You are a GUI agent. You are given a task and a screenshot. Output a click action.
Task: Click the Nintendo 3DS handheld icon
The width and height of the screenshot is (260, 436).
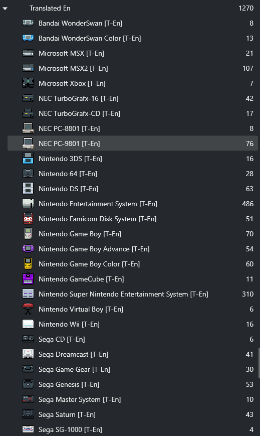28,159
